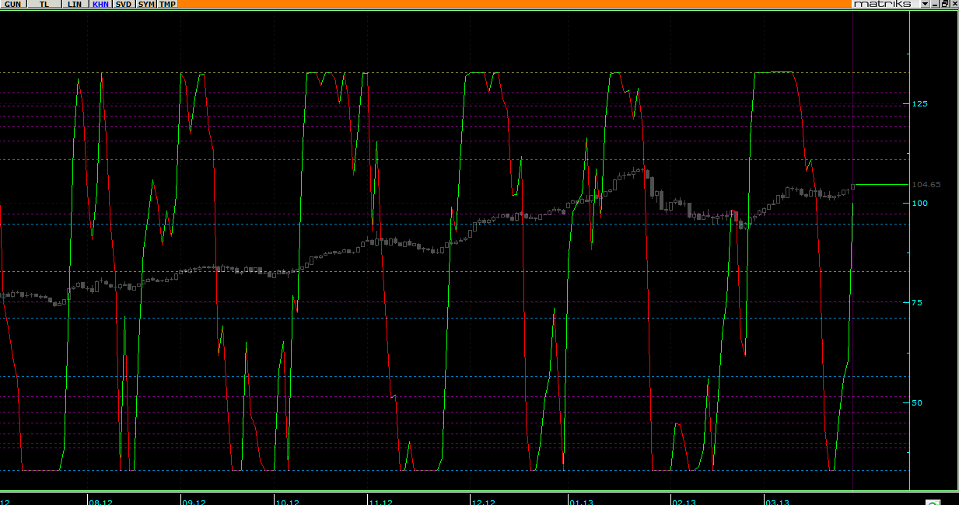The image size is (959, 505).
Task: Click the 03.13 date label
Action: pyautogui.click(x=776, y=501)
